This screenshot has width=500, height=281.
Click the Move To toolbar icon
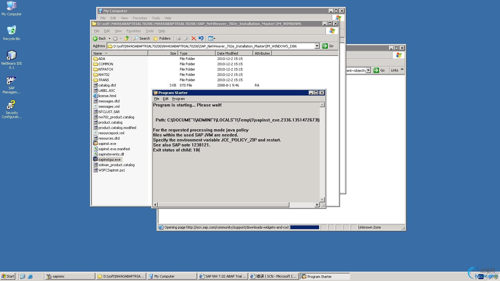(179, 38)
